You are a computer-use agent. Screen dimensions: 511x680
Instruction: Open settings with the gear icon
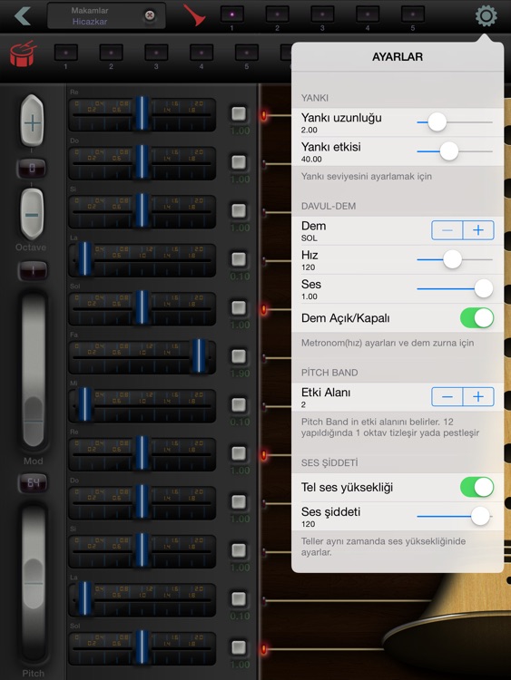(x=486, y=16)
